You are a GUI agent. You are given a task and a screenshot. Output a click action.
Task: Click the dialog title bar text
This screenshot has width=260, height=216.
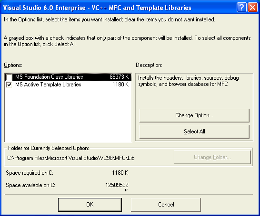97,8
